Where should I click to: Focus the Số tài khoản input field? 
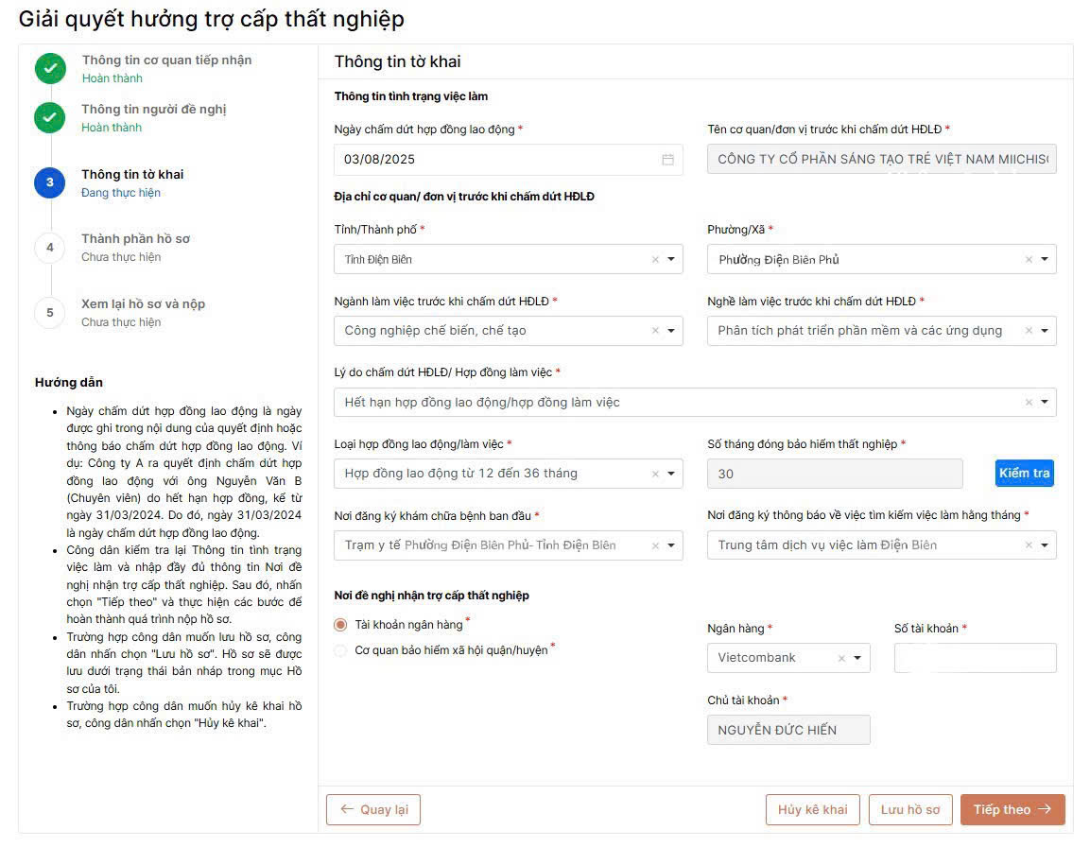[x=975, y=658]
